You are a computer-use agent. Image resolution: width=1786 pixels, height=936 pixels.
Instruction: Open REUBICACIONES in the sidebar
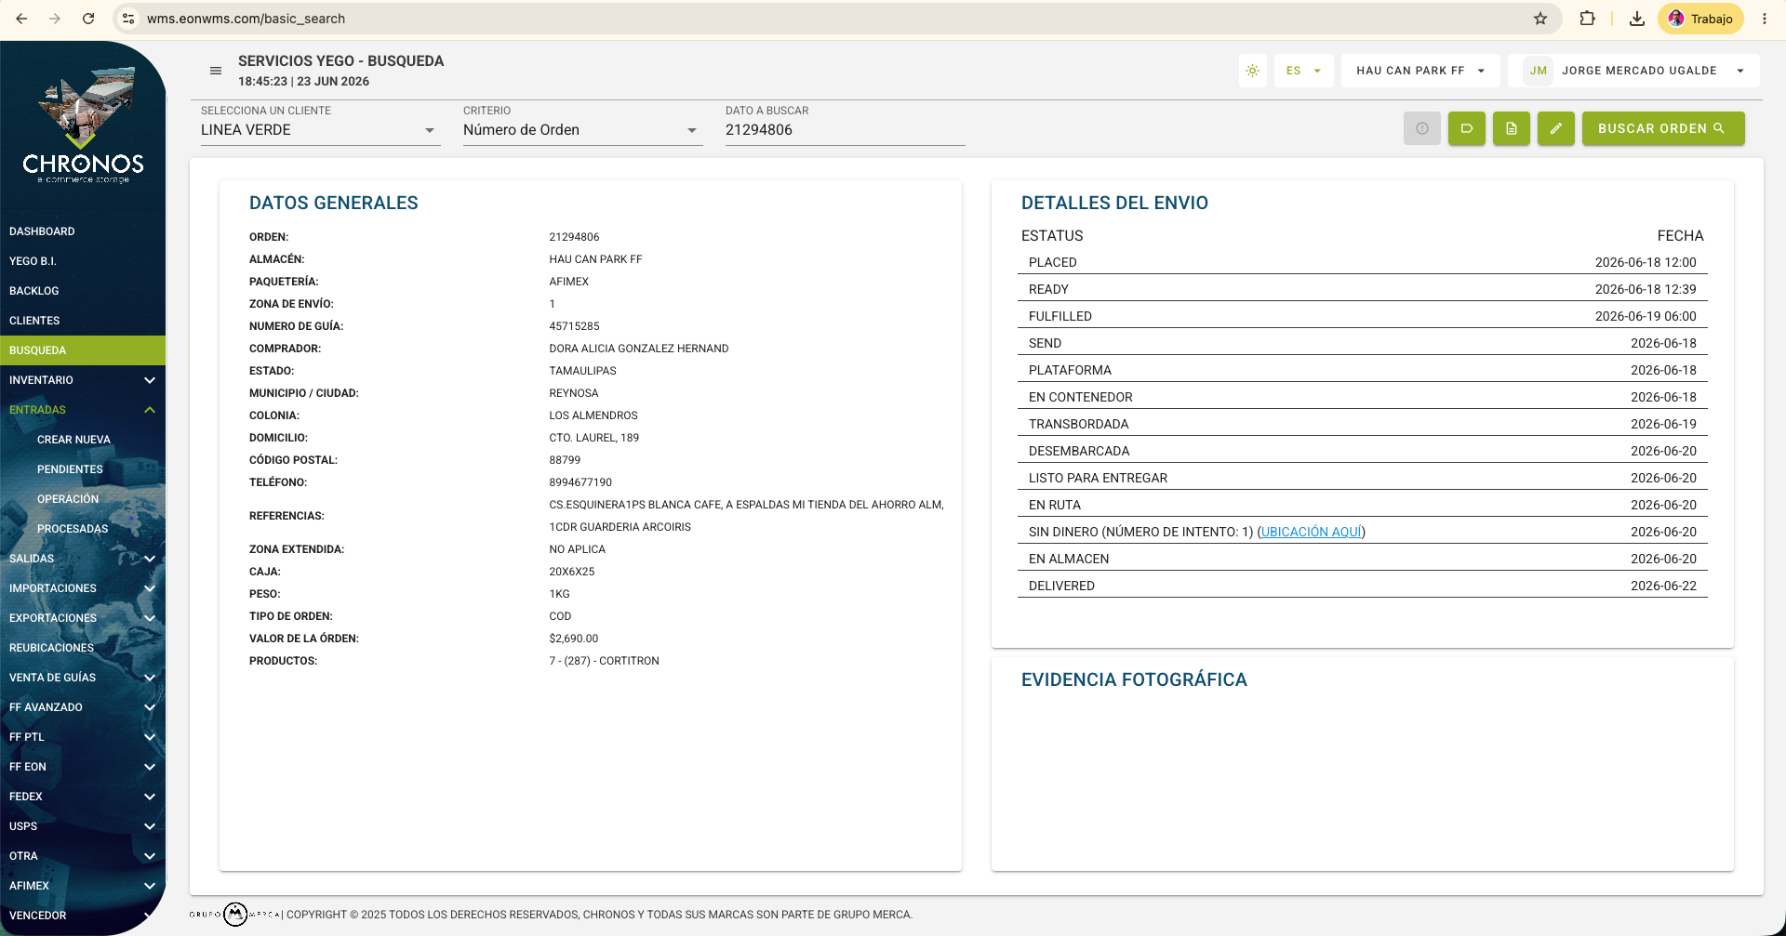(x=83, y=648)
